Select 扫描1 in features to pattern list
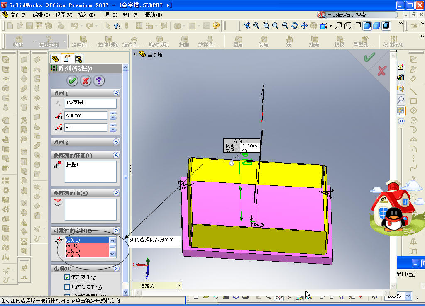425x306 pixels. [72, 164]
